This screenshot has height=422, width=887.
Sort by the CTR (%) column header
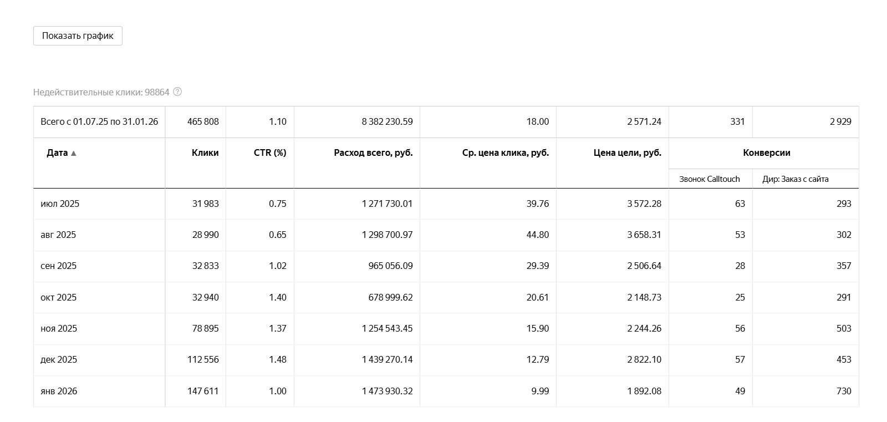(270, 152)
